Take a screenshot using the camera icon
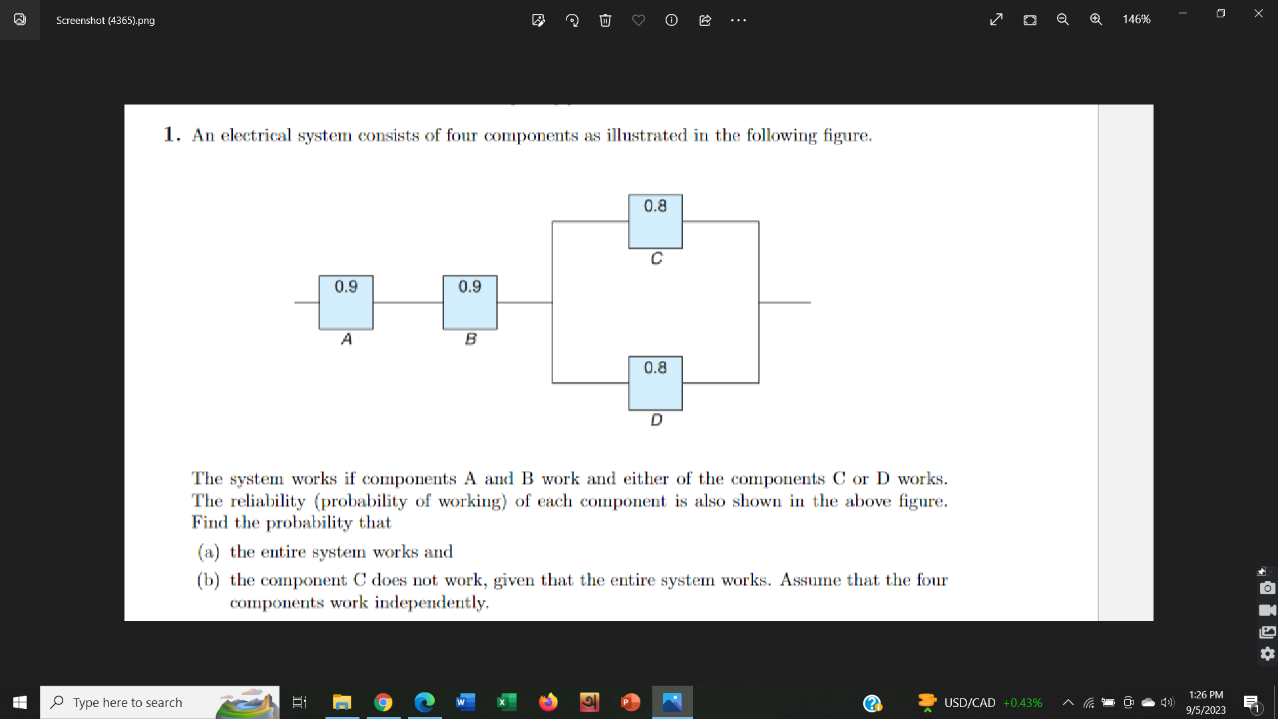The height and width of the screenshot is (719, 1278). tap(1267, 588)
